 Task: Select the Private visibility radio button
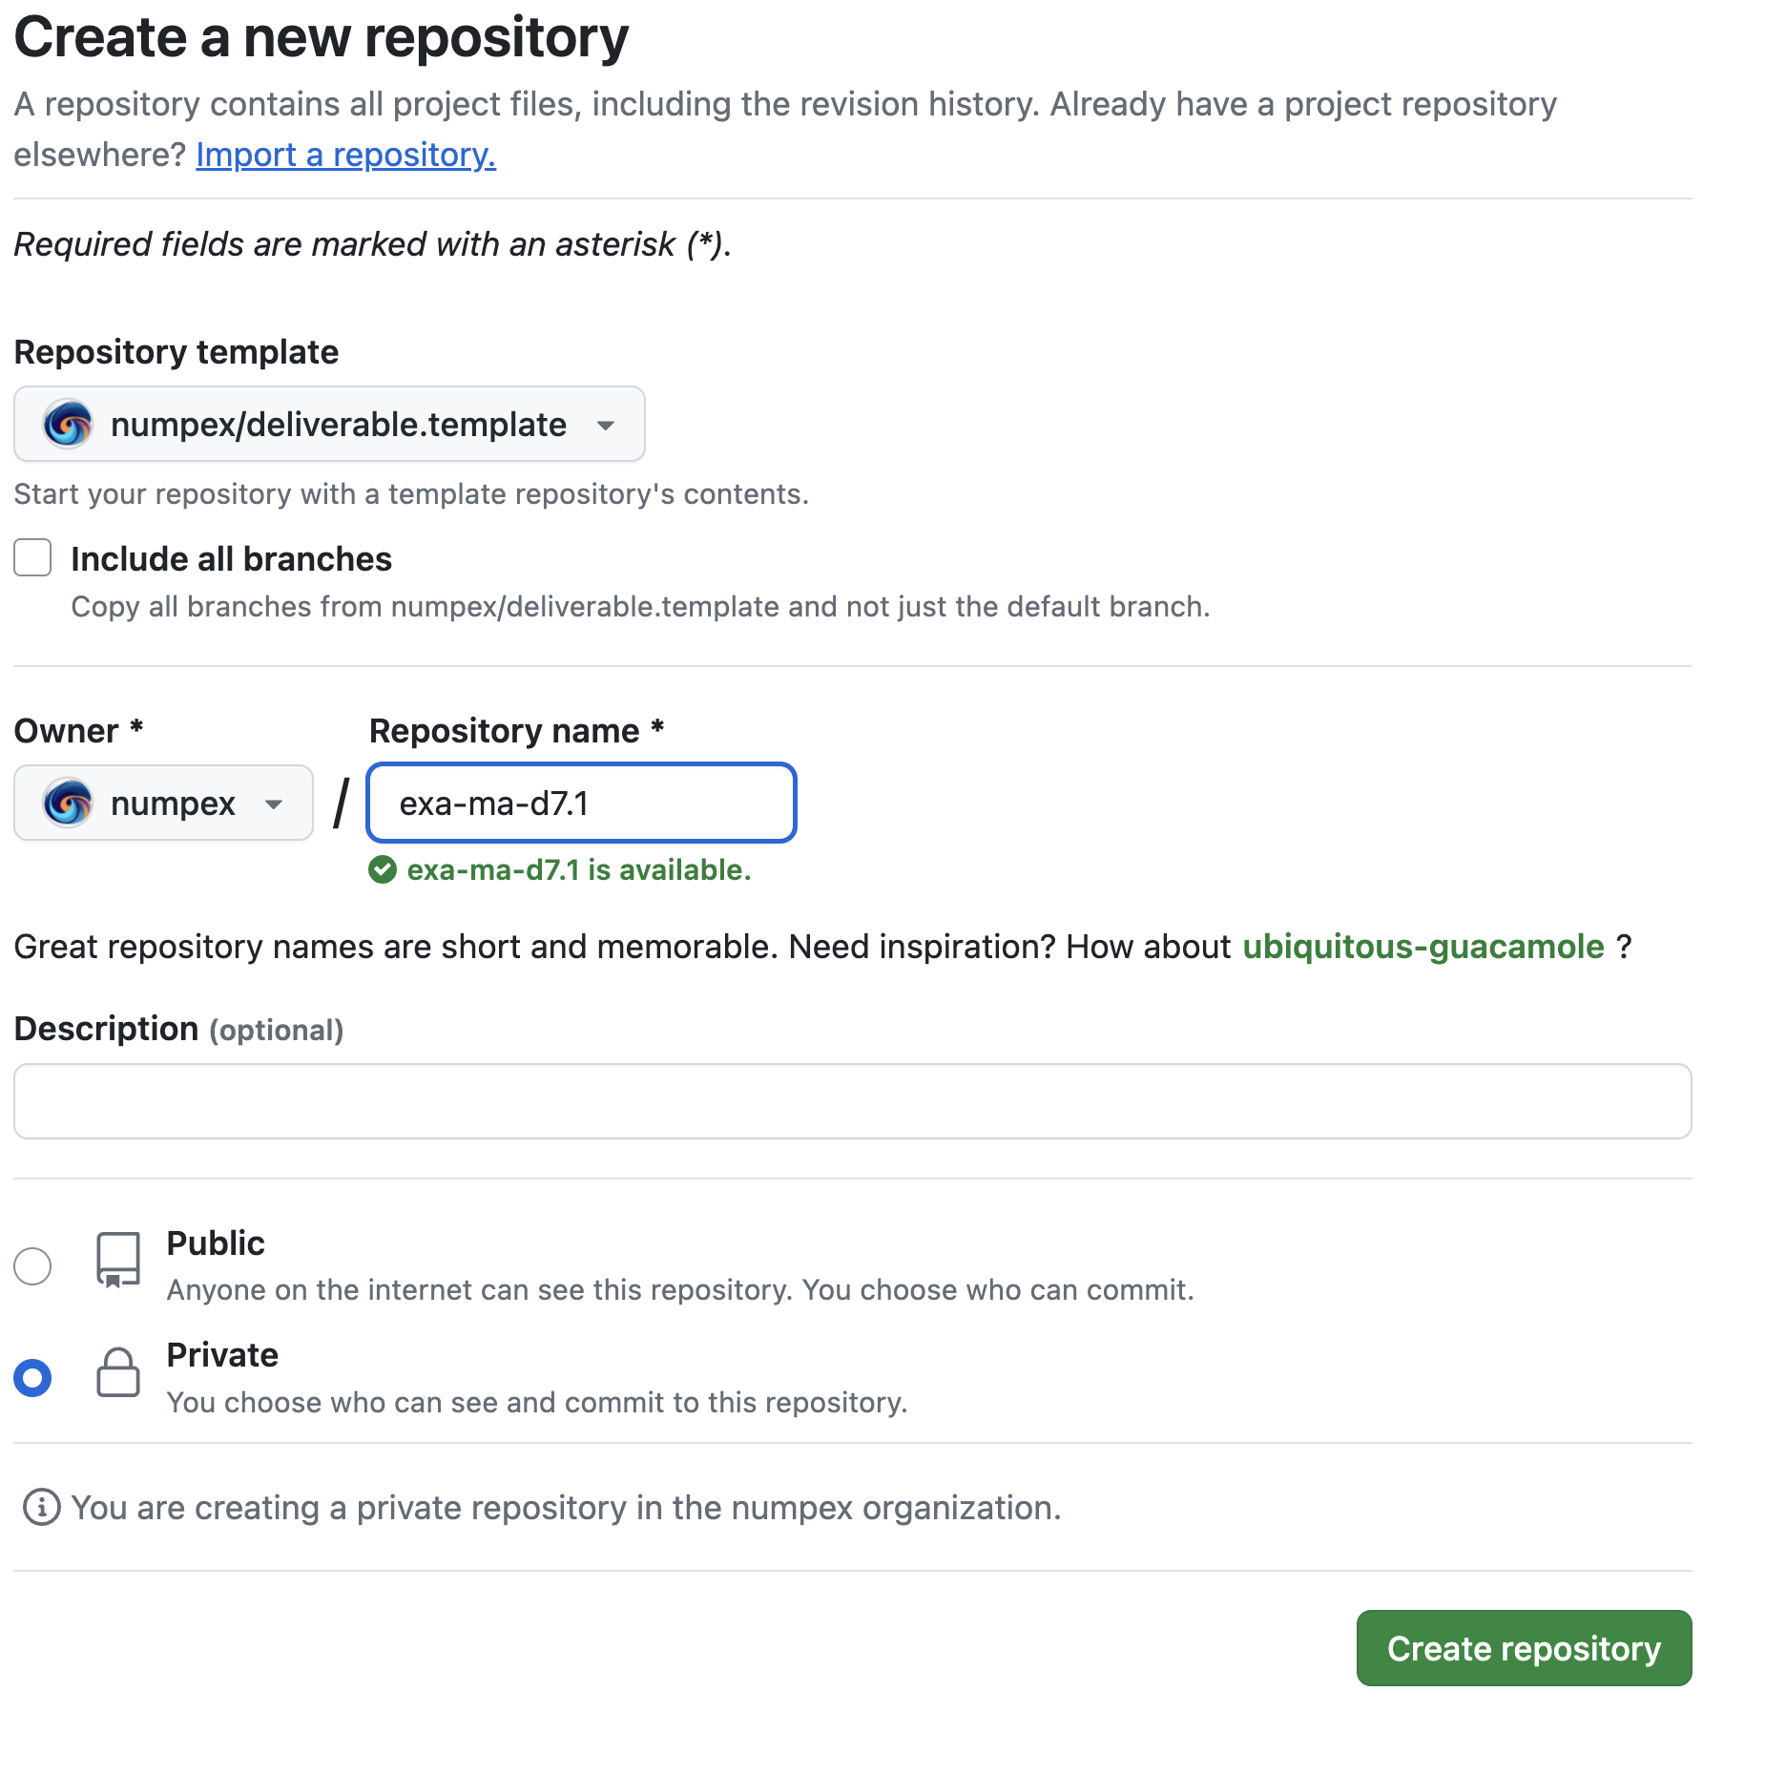tap(32, 1378)
